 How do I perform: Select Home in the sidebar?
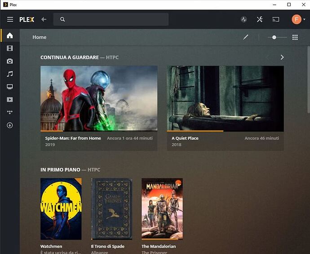click(10, 36)
